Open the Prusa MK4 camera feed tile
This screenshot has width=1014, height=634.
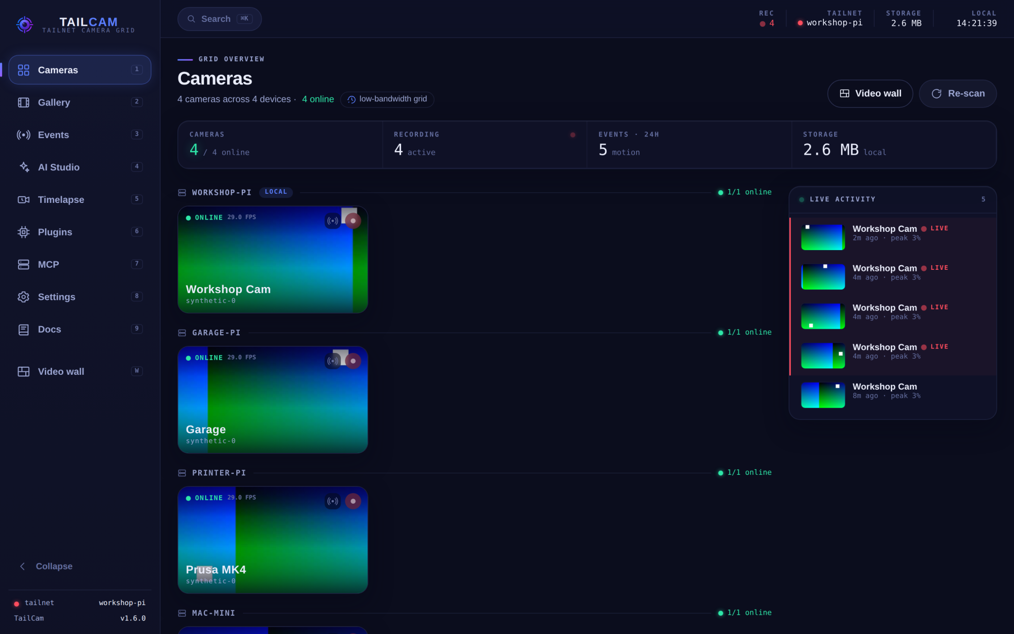click(x=273, y=540)
